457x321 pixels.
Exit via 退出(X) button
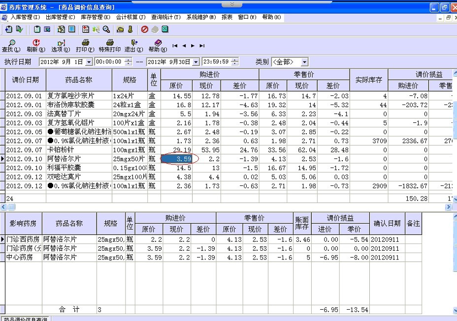134,46
